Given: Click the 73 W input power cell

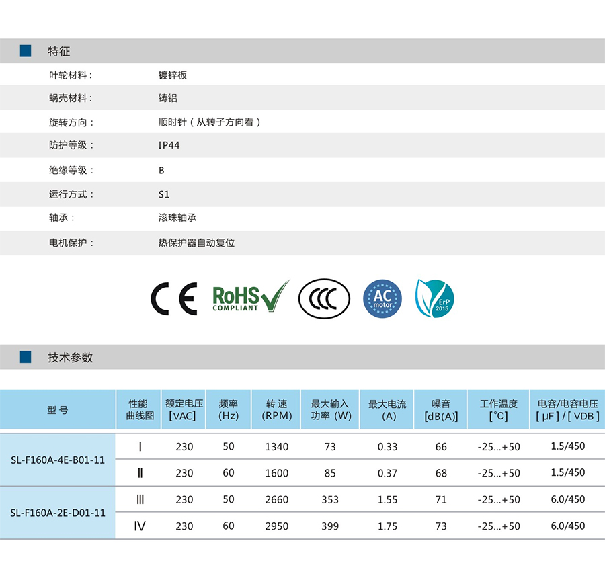Looking at the screenshot, I should pyautogui.click(x=330, y=446).
